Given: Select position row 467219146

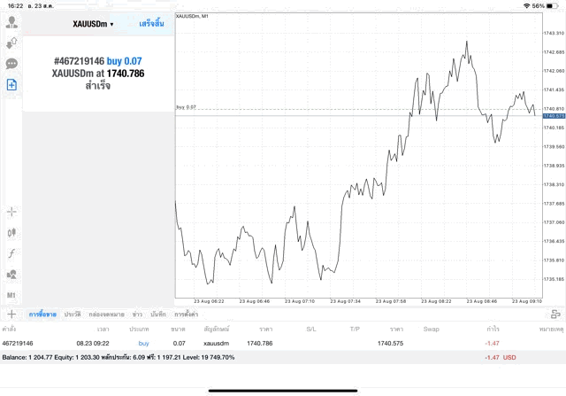Looking at the screenshot, I should 265,343.
